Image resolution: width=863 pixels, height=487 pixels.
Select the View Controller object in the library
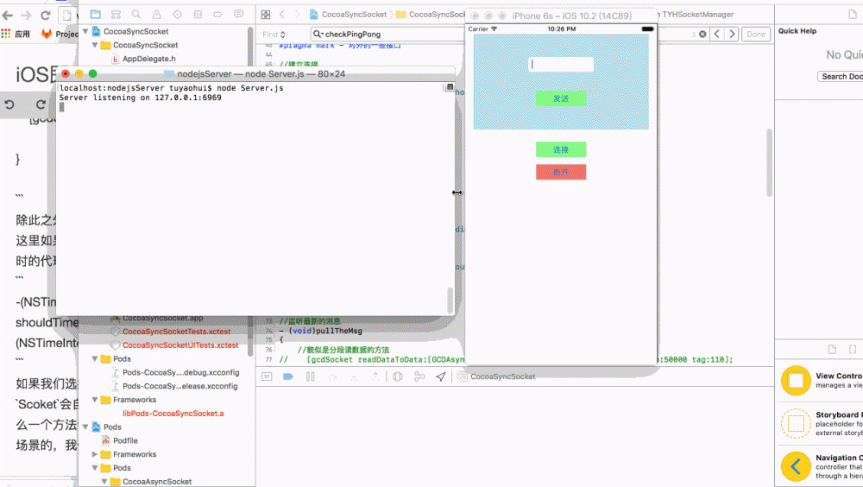(821, 380)
